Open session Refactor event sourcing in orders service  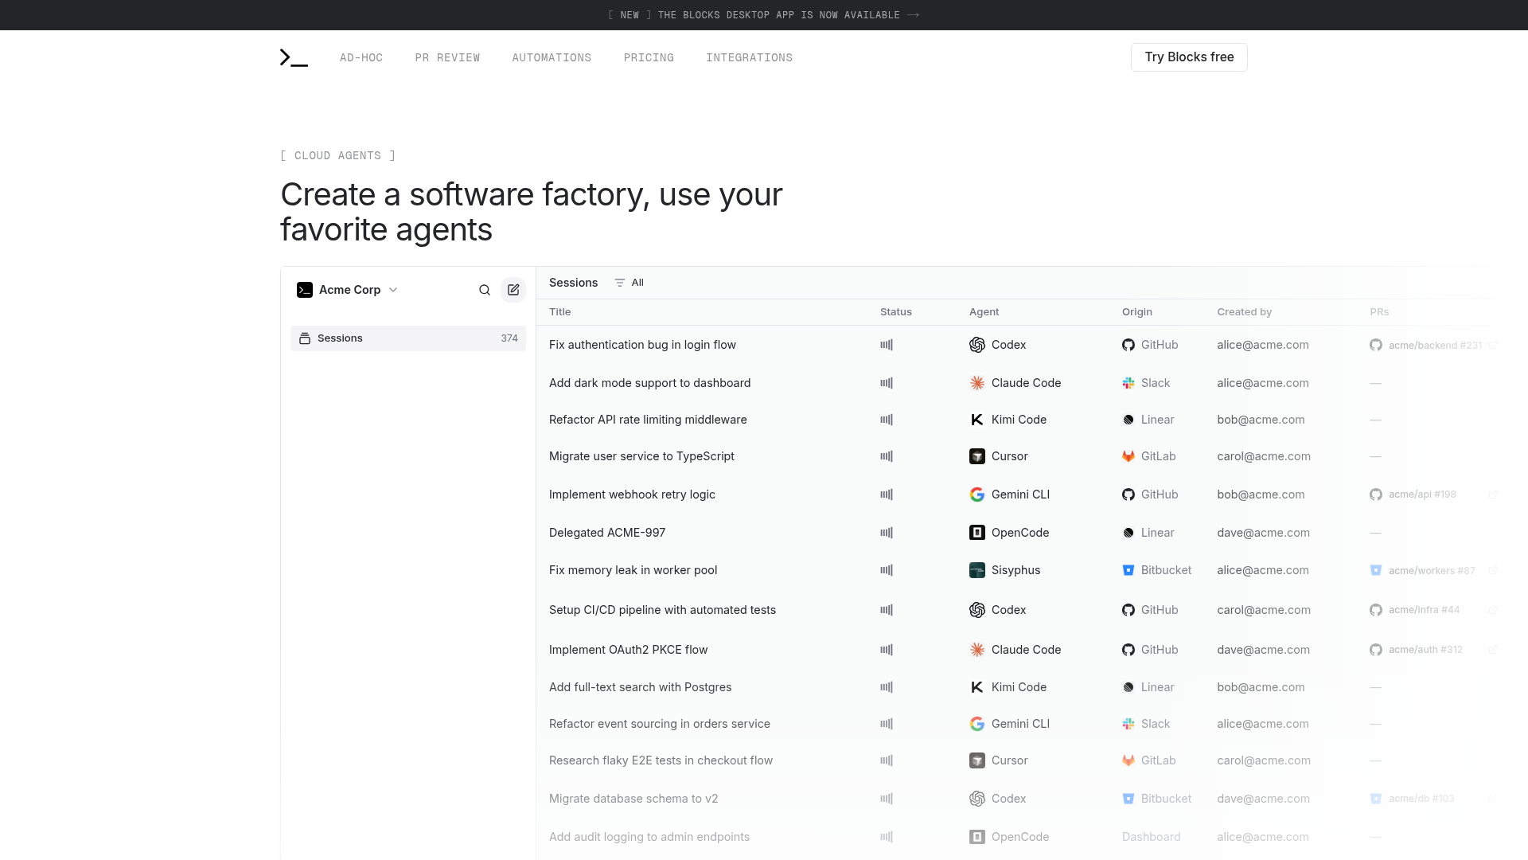coord(660,724)
